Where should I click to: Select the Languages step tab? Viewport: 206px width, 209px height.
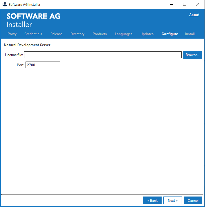123,34
